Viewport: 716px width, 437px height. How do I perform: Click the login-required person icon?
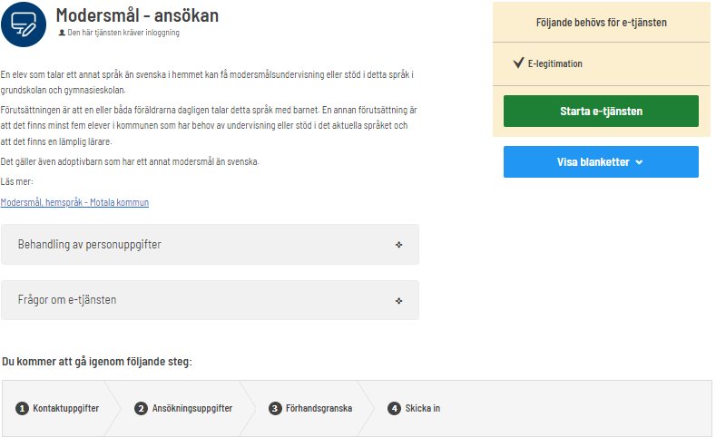point(62,33)
